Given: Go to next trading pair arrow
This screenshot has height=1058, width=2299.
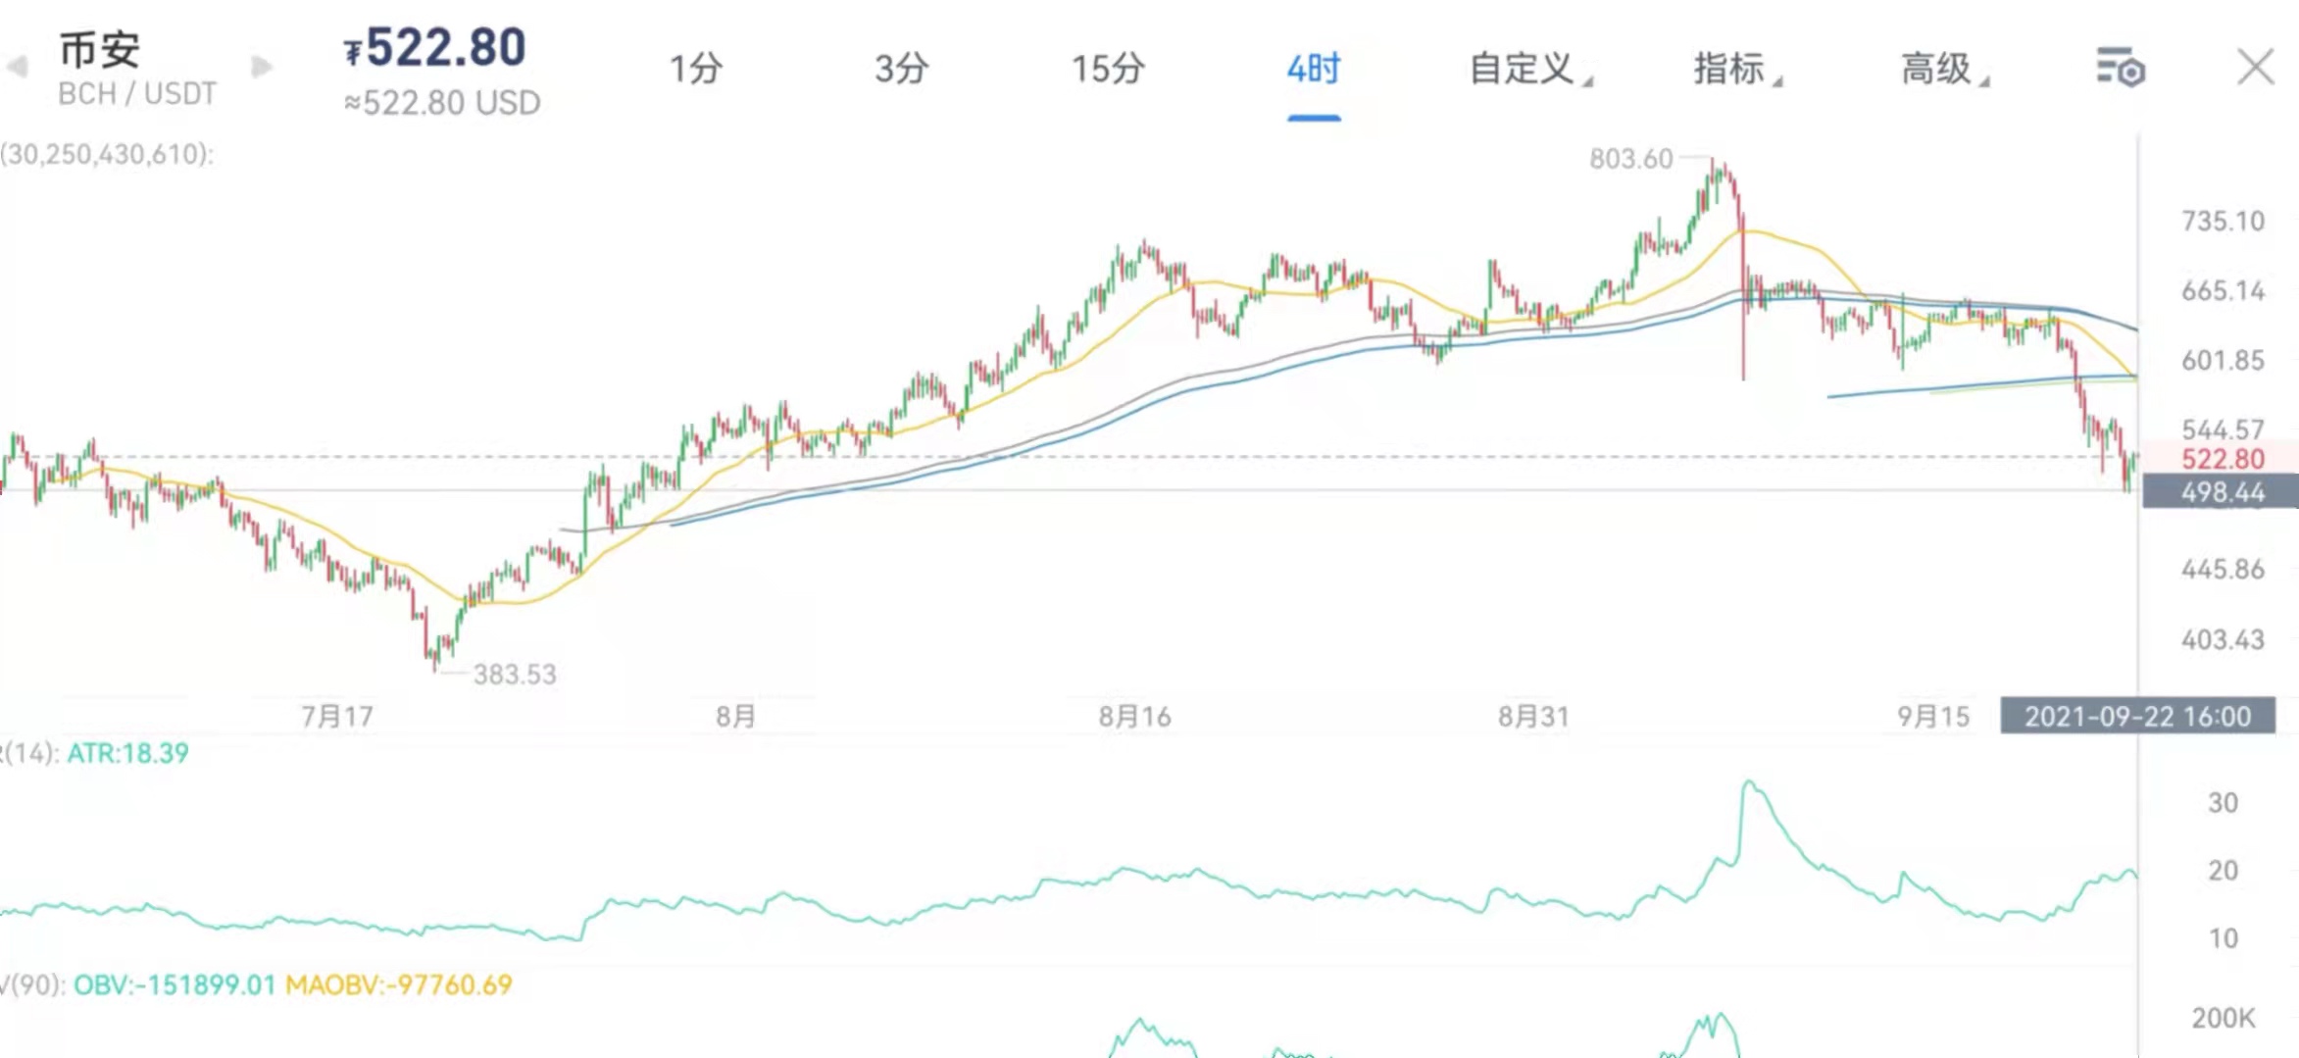Looking at the screenshot, I should coord(262,67).
